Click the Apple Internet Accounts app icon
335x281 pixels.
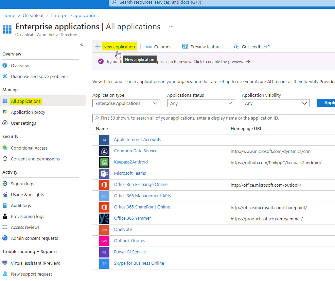click(x=104, y=140)
